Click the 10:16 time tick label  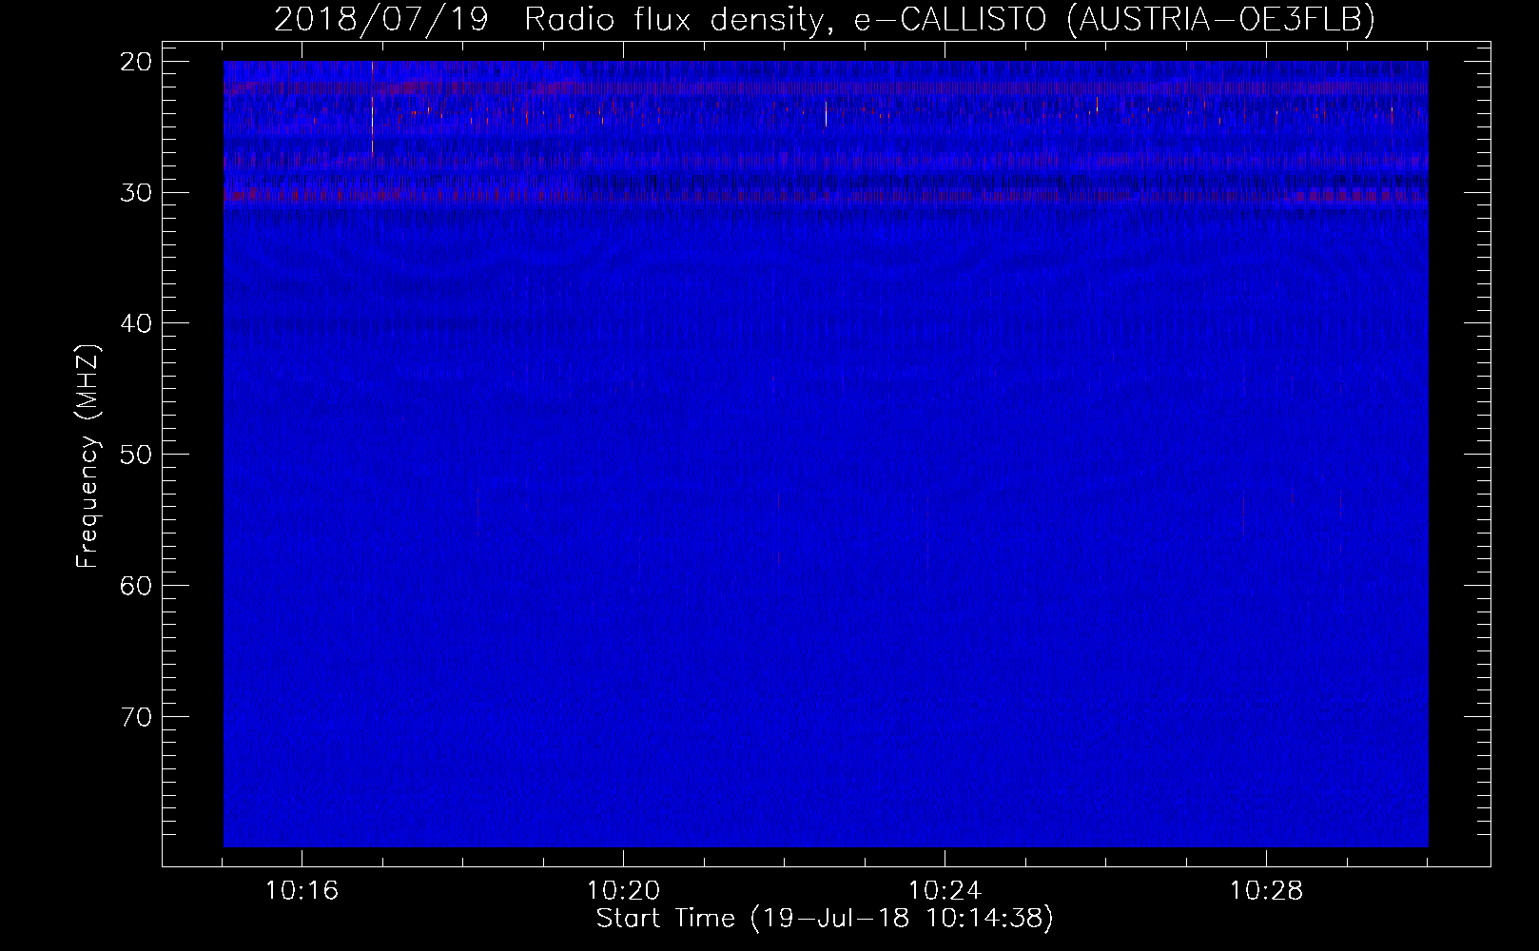(302, 891)
